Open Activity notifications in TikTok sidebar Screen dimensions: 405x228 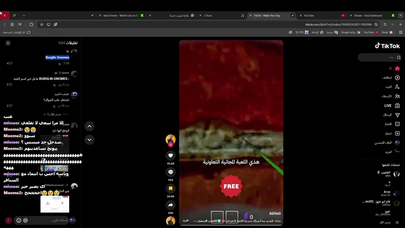(x=397, y=124)
